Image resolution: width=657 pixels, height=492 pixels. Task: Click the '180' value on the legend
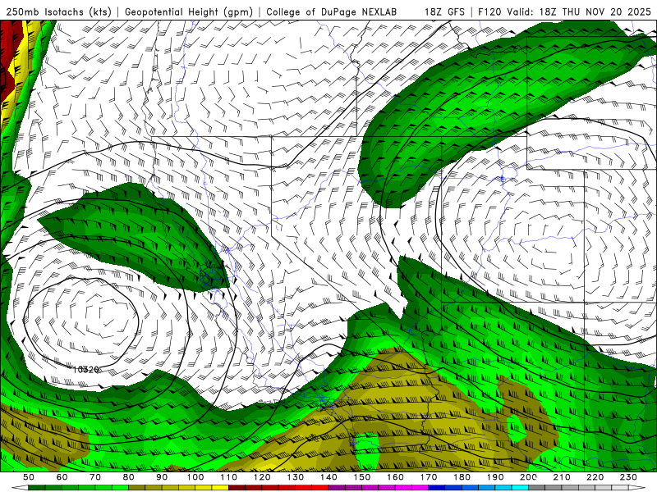[x=462, y=477]
